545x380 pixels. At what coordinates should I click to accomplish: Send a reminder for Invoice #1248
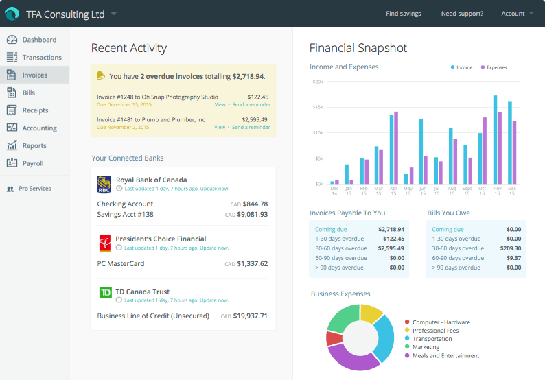pos(251,105)
